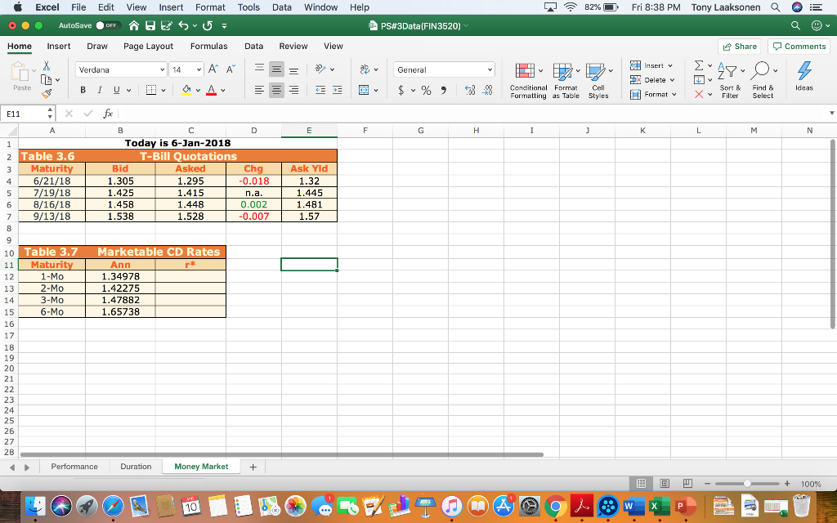Click the Share button
Image resolution: width=837 pixels, height=523 pixels.
[x=739, y=46]
